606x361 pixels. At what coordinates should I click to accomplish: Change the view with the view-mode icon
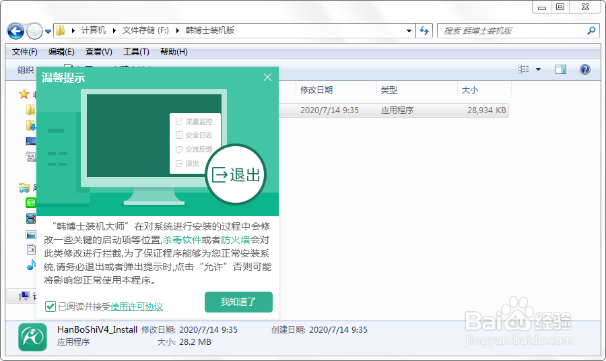tap(524, 69)
